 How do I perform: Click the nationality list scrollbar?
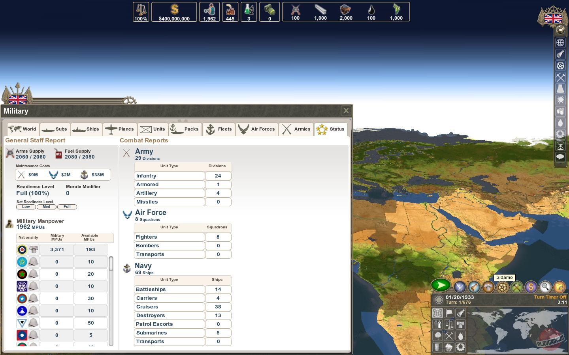click(x=111, y=264)
